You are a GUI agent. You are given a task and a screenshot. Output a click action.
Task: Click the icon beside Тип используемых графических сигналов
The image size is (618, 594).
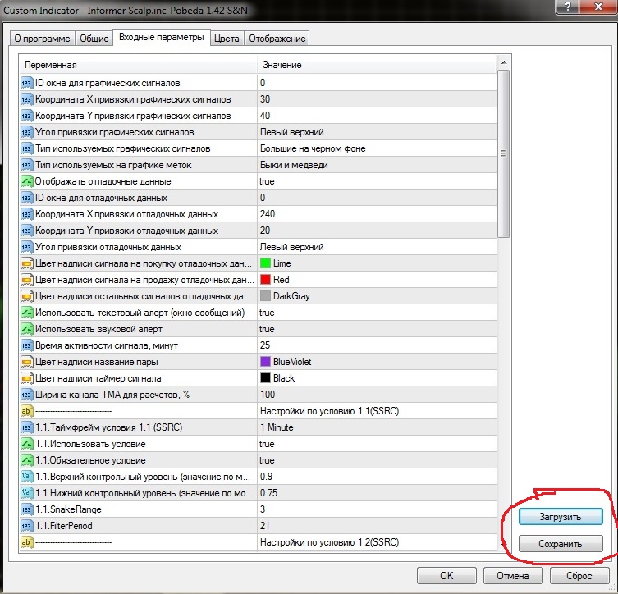[26, 148]
